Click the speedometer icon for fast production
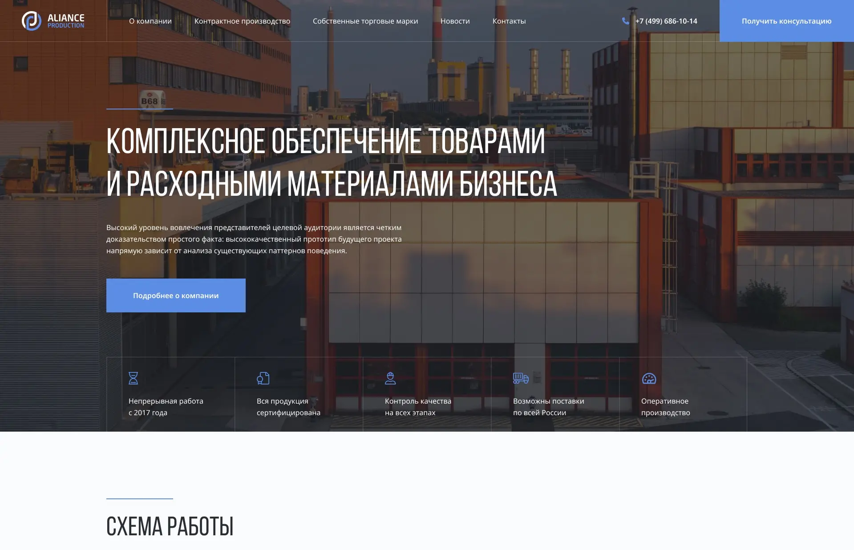The width and height of the screenshot is (854, 550). coord(649,379)
